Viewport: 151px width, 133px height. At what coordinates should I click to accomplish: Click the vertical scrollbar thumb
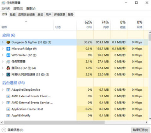(x=150, y=38)
